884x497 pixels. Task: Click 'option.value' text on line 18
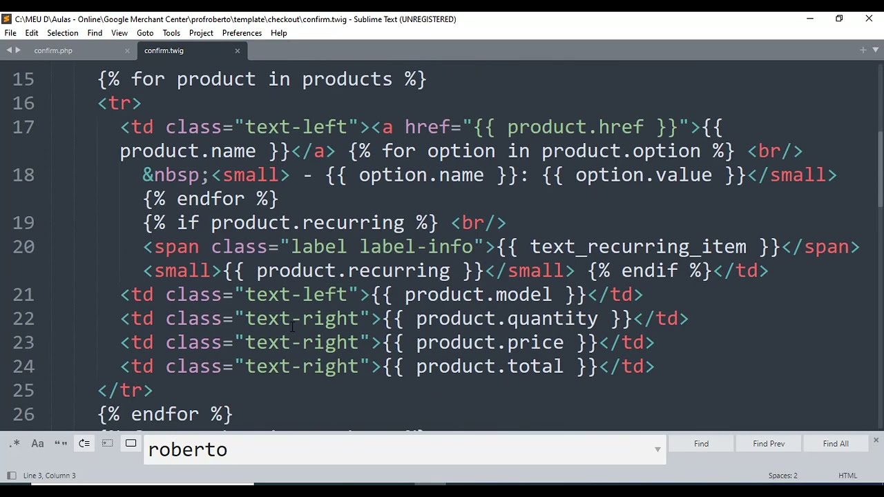point(644,175)
